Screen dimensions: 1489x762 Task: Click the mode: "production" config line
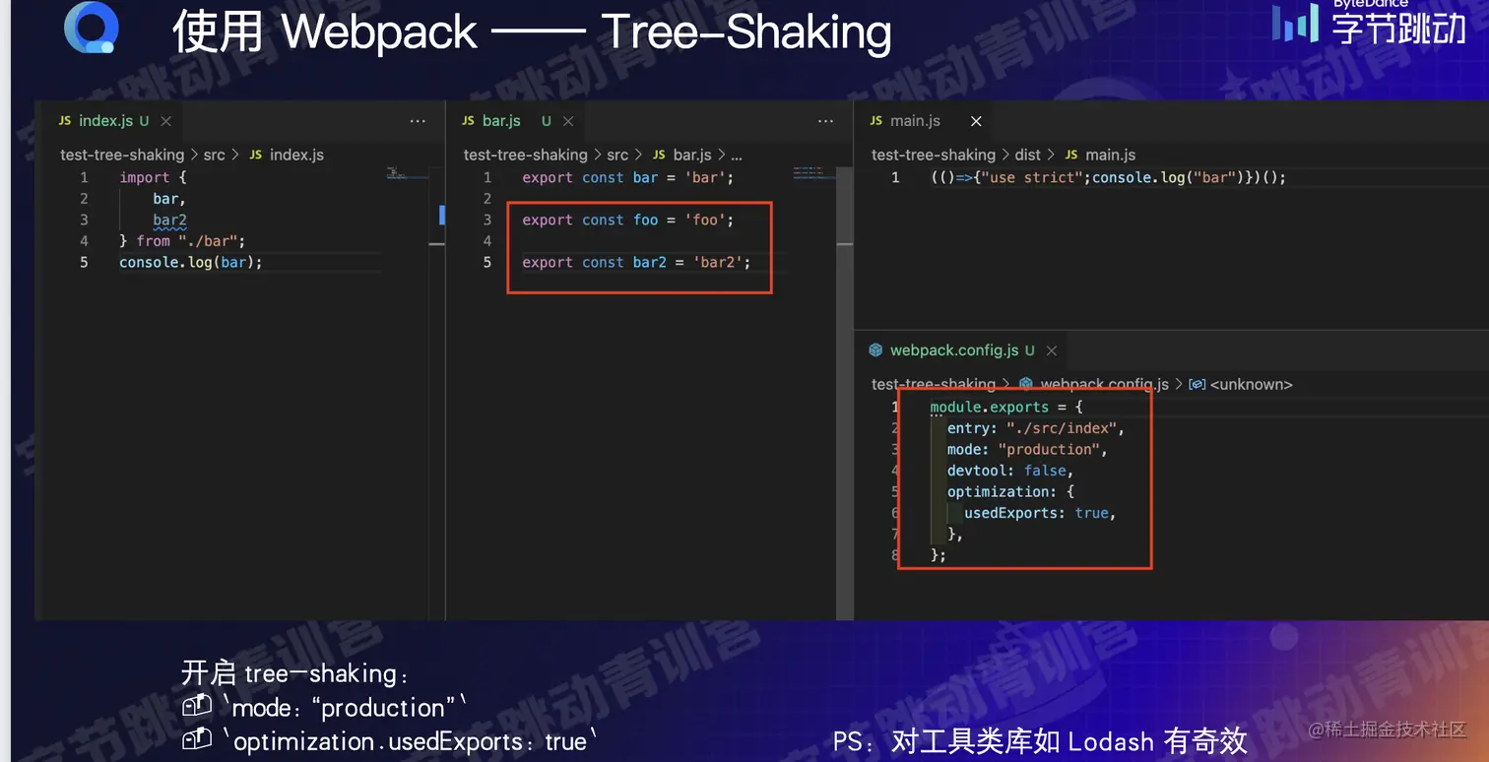point(1027,449)
